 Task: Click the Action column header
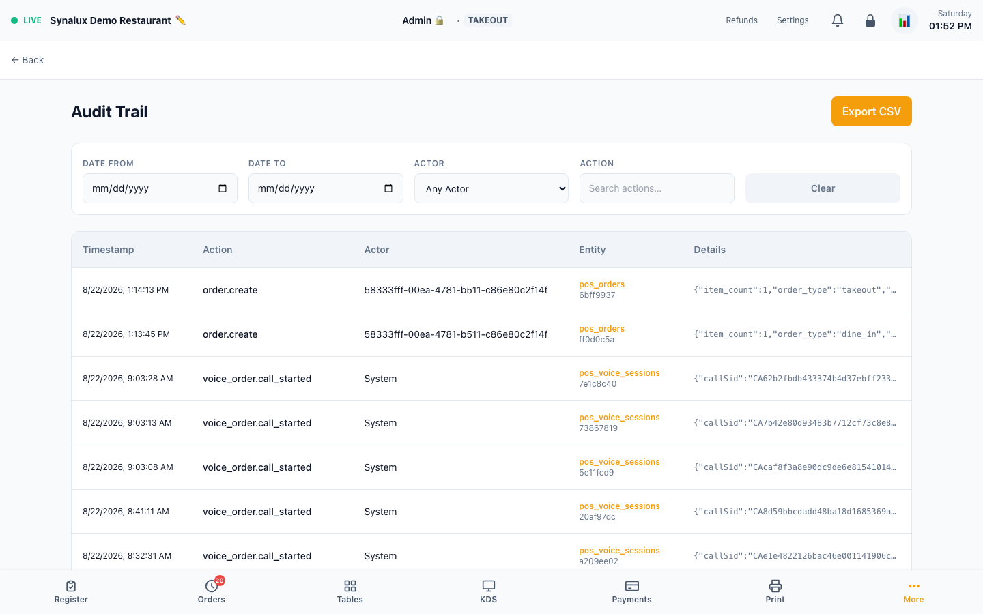tap(218, 250)
